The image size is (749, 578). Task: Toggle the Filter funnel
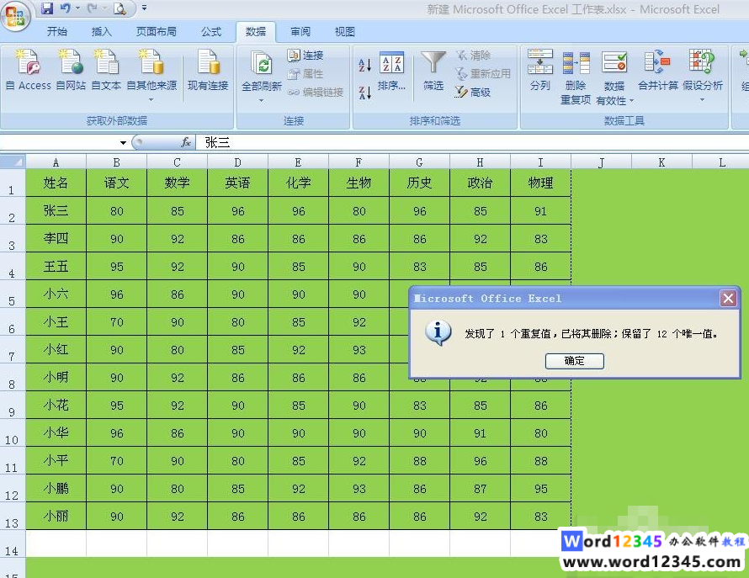433,71
